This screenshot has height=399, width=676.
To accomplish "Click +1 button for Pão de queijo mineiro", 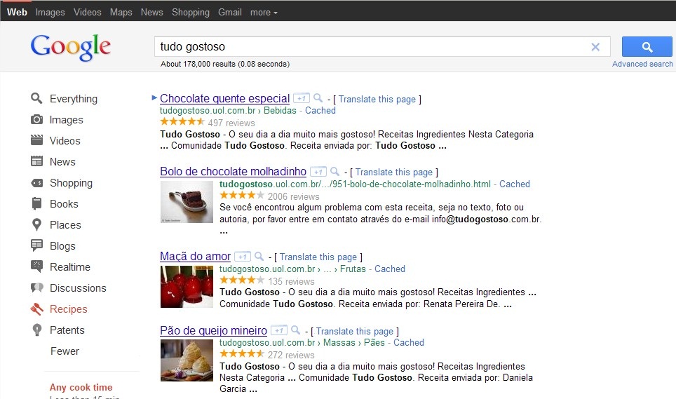I will tap(279, 330).
